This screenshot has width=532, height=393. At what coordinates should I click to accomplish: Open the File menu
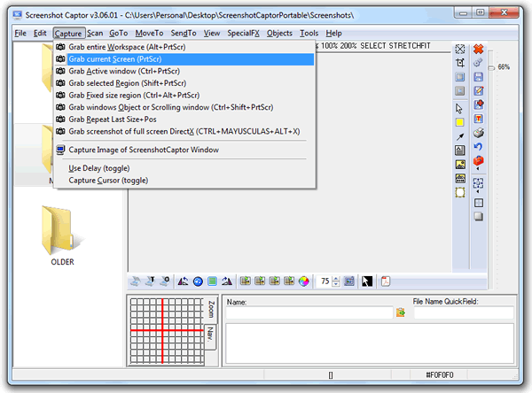tap(20, 34)
